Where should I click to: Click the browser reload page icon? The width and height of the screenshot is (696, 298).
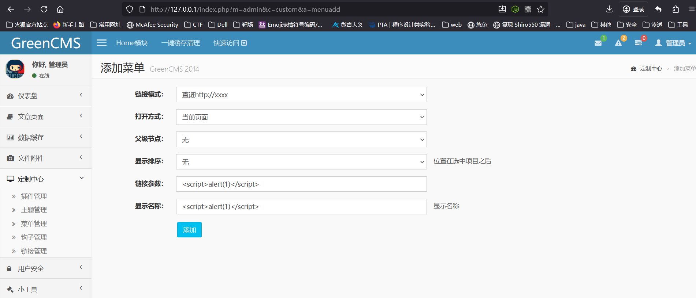[x=44, y=9]
